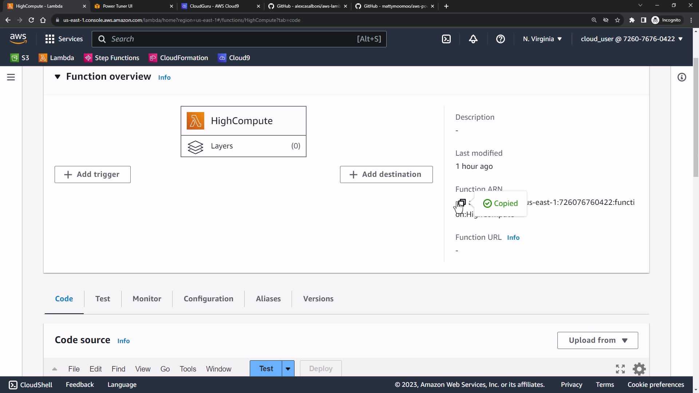Switch to the Configuration tab
699x393 pixels.
click(208, 299)
